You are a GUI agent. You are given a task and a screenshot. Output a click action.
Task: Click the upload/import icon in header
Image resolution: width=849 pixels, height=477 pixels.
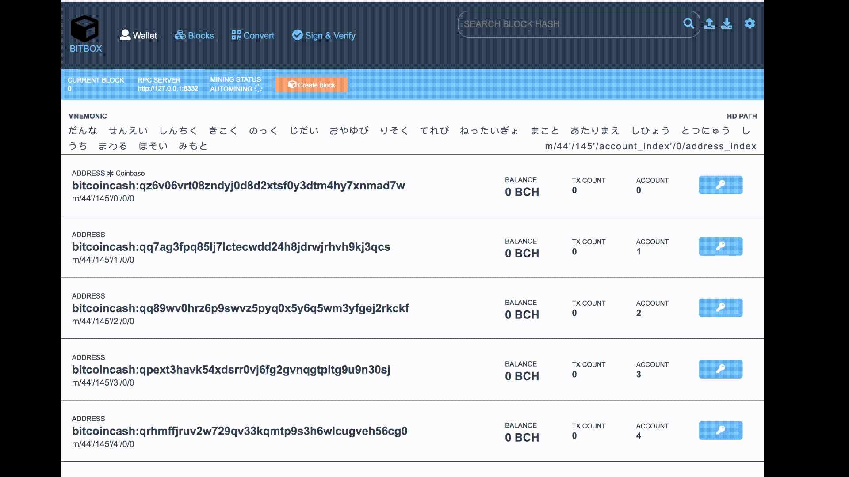click(709, 23)
